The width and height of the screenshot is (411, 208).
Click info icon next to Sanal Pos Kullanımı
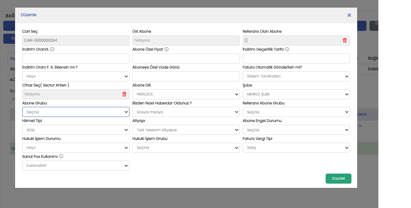pyautogui.click(x=61, y=156)
